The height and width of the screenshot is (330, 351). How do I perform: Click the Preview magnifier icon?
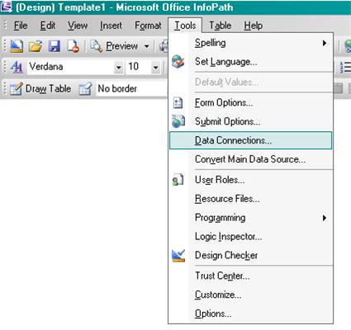pyautogui.click(x=97, y=46)
